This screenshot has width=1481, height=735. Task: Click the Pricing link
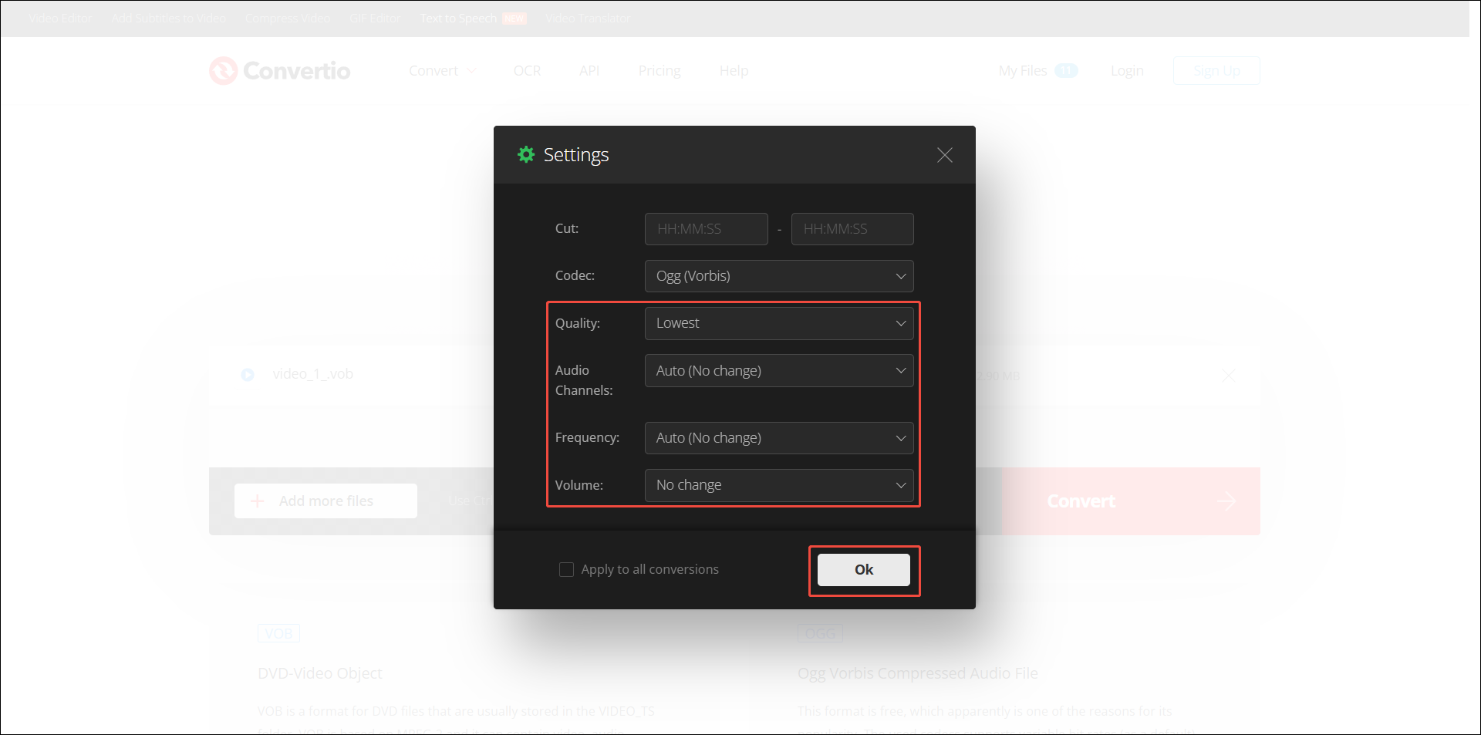[659, 70]
